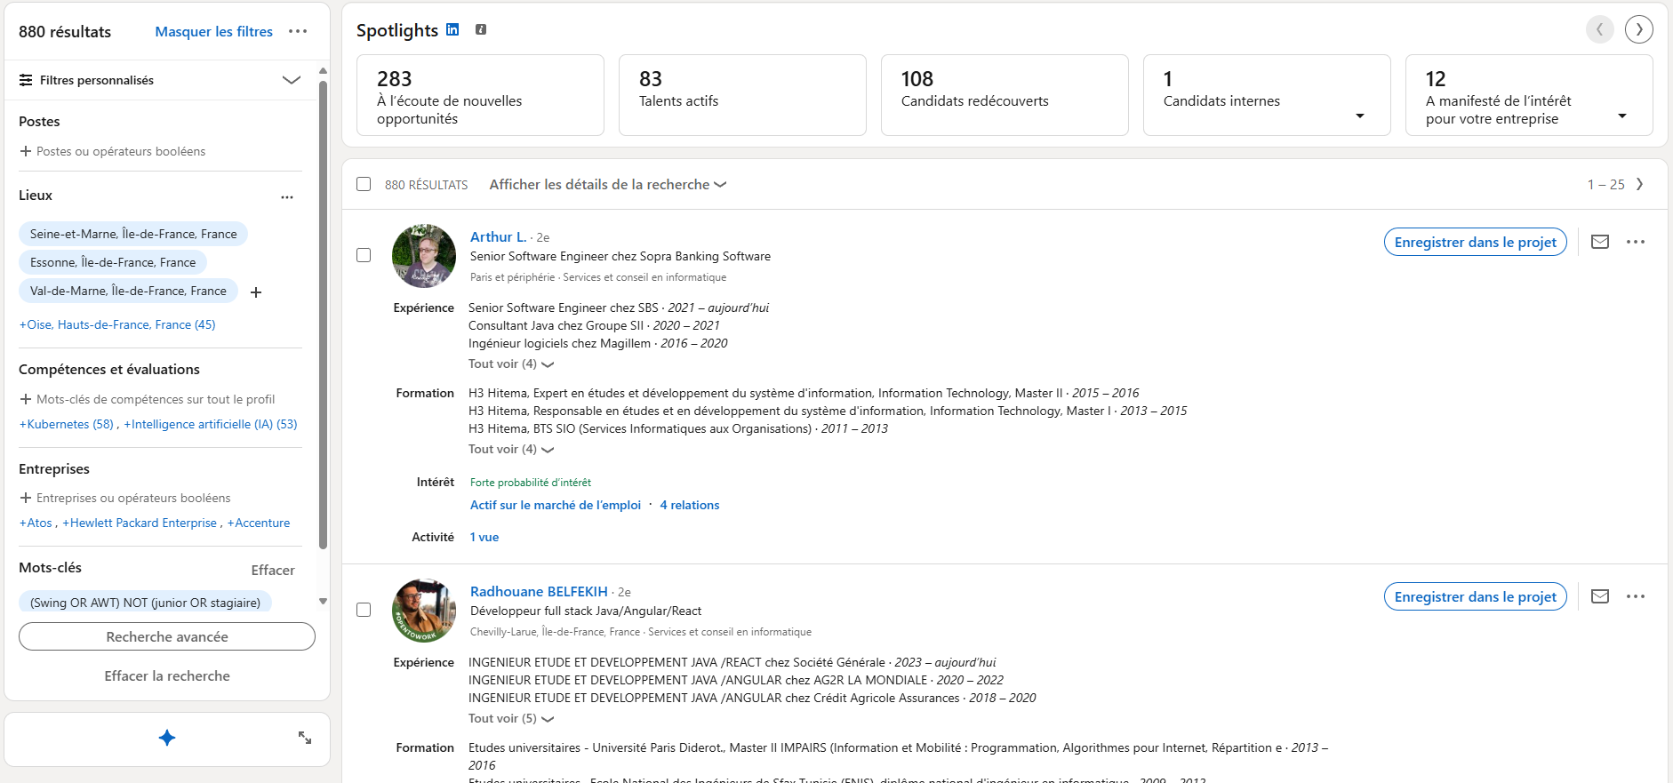The image size is (1673, 783).
Task: Open the filters panel three-dot menu
Action: 298,31
